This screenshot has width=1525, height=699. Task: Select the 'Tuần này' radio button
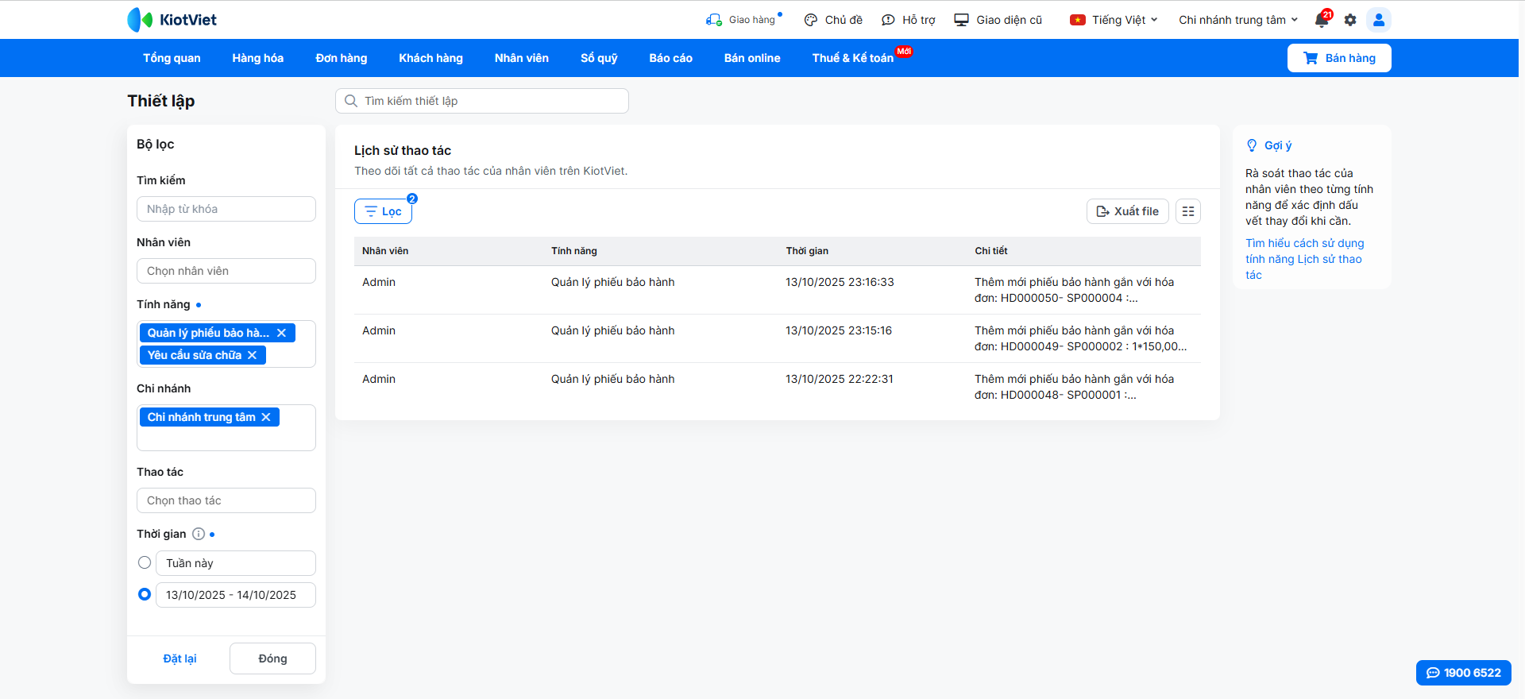click(145, 562)
